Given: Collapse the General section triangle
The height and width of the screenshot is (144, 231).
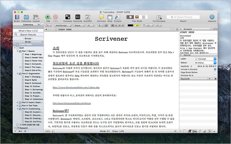Looking at the screenshot, I should tap(181, 55).
